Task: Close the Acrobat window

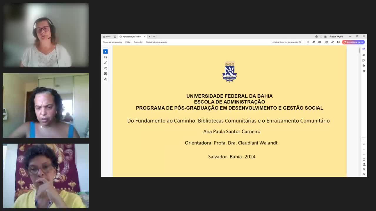Action: [x=364, y=37]
